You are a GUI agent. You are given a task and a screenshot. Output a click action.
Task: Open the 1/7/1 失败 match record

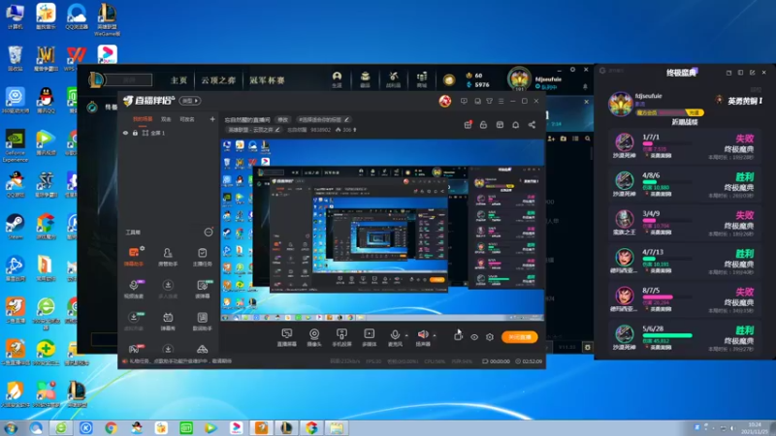(684, 146)
